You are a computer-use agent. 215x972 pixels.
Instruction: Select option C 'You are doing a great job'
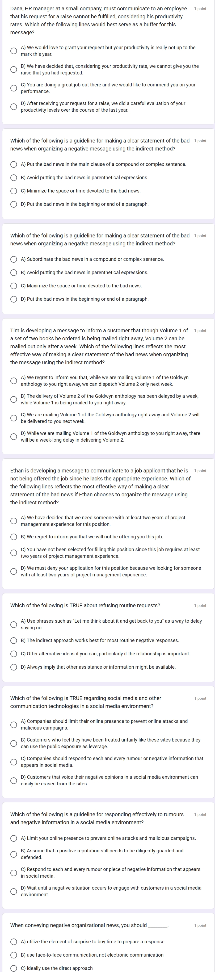(x=14, y=88)
